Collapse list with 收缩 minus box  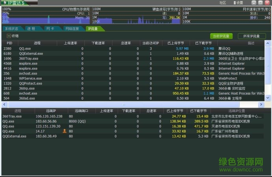(9, 36)
